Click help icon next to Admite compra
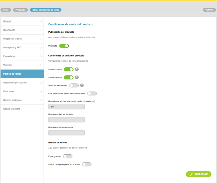Image resolution: width=217 pixels, height=183 pixels. click(x=77, y=69)
